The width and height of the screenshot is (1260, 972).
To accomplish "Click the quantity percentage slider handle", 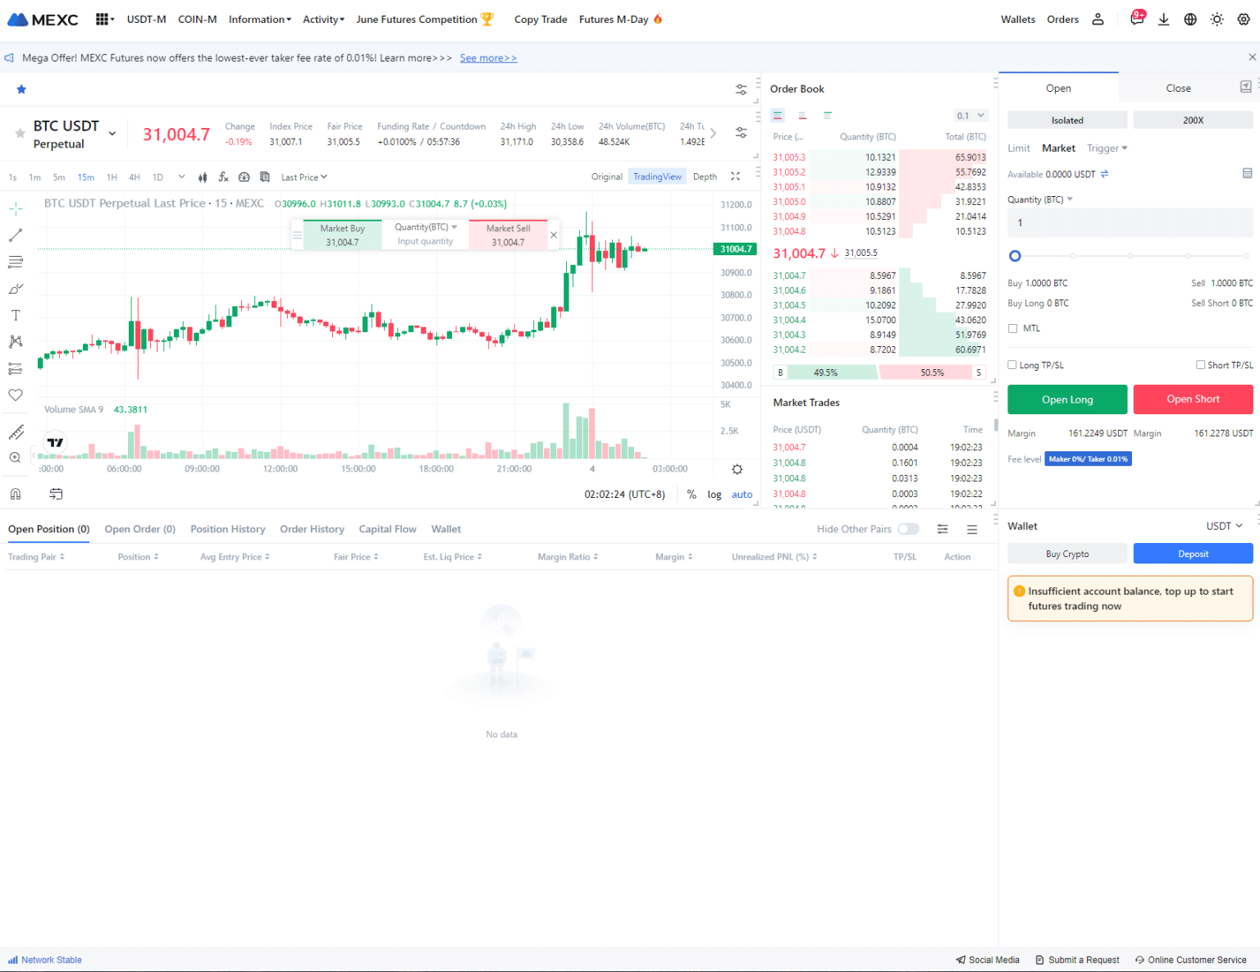I will tap(1015, 256).
